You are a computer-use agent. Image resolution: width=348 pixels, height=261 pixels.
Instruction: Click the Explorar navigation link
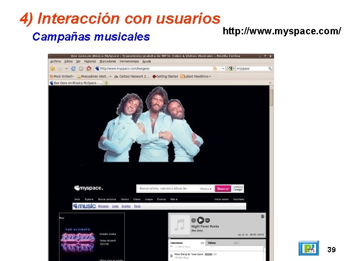[89, 199]
